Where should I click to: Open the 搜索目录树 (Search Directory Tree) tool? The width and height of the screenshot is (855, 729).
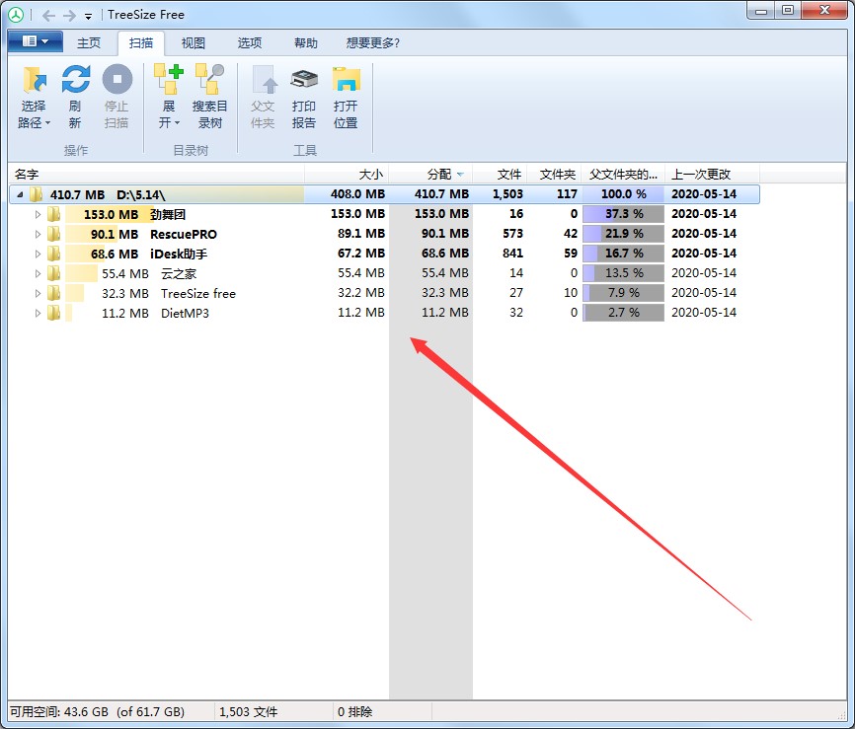[209, 95]
